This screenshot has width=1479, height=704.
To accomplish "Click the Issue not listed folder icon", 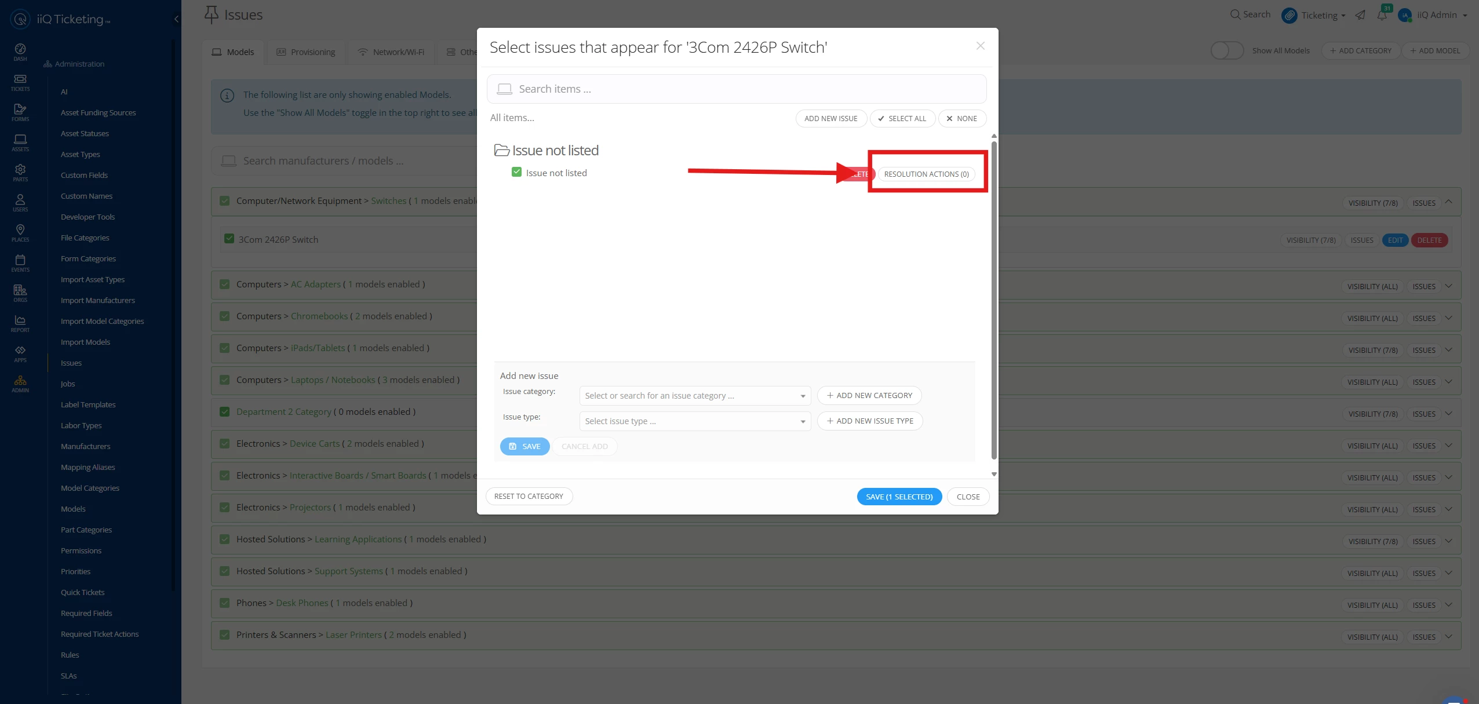I will [502, 150].
